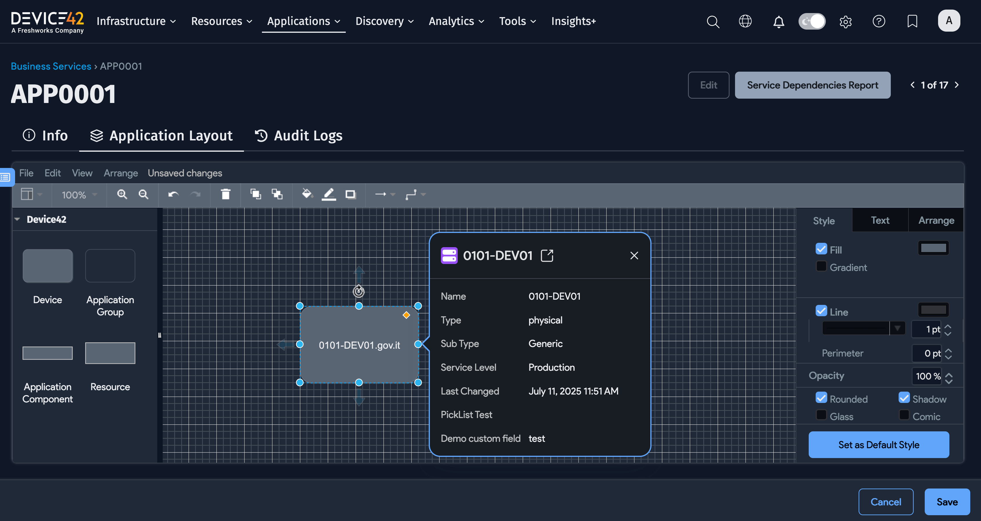This screenshot has width=981, height=521.
Task: Click the To Back icon
Action: [x=277, y=194]
